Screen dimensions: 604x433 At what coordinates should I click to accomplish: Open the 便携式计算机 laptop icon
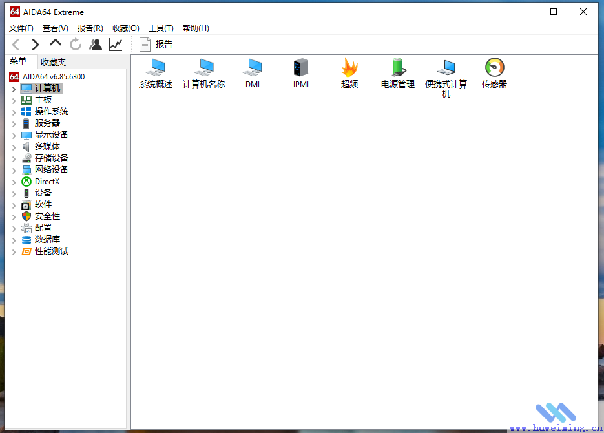click(x=446, y=78)
